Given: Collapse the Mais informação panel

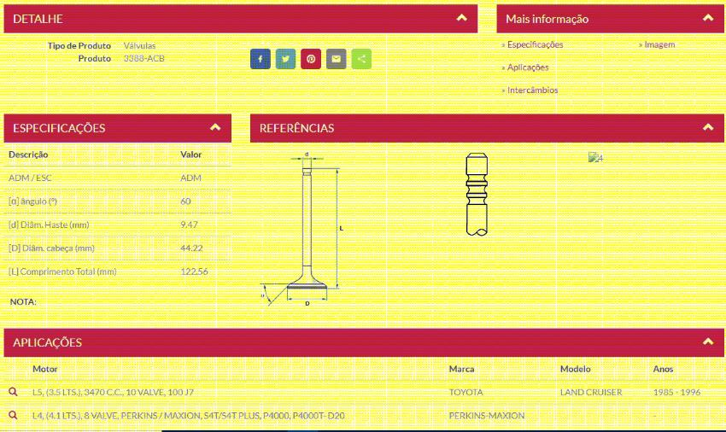Looking at the screenshot, I should (707, 18).
